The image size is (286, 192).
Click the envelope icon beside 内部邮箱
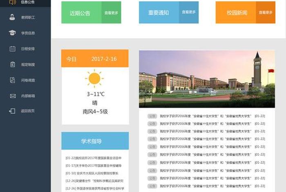pyautogui.click(x=13, y=96)
